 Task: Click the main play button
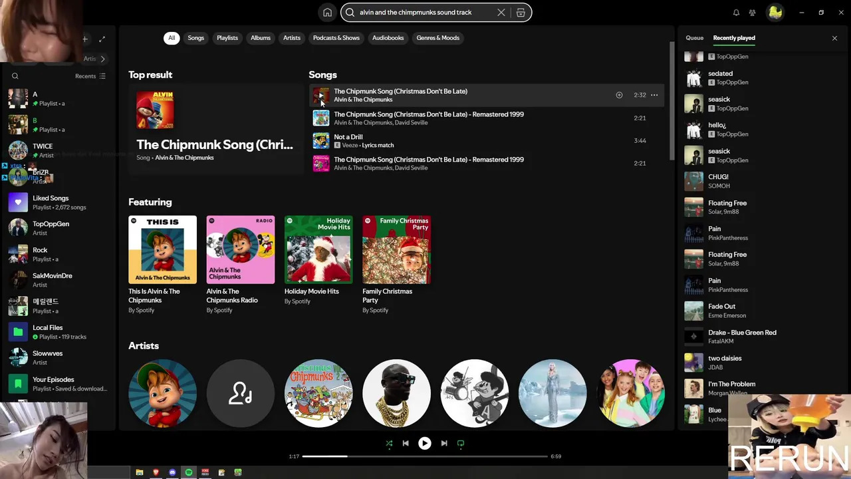(x=424, y=443)
